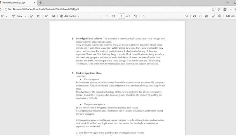Click the Translate icon
Image resolution: width=237 pixels, height=136 pixels.
point(54,16)
